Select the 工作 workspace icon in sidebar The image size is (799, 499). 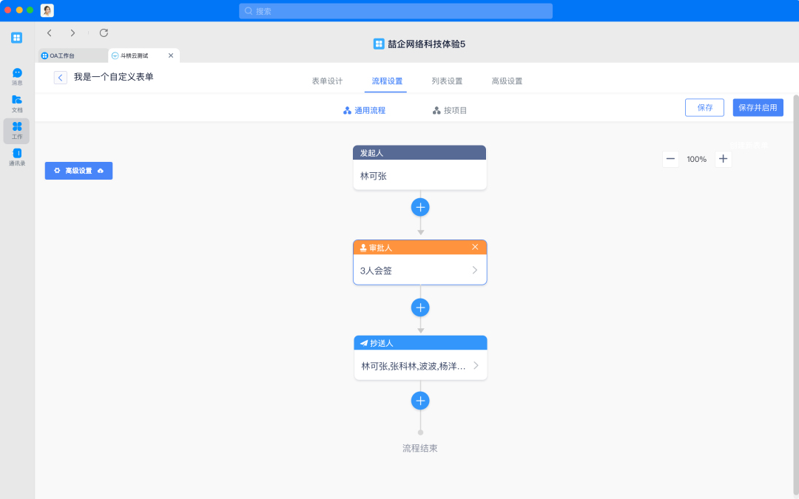click(x=17, y=127)
